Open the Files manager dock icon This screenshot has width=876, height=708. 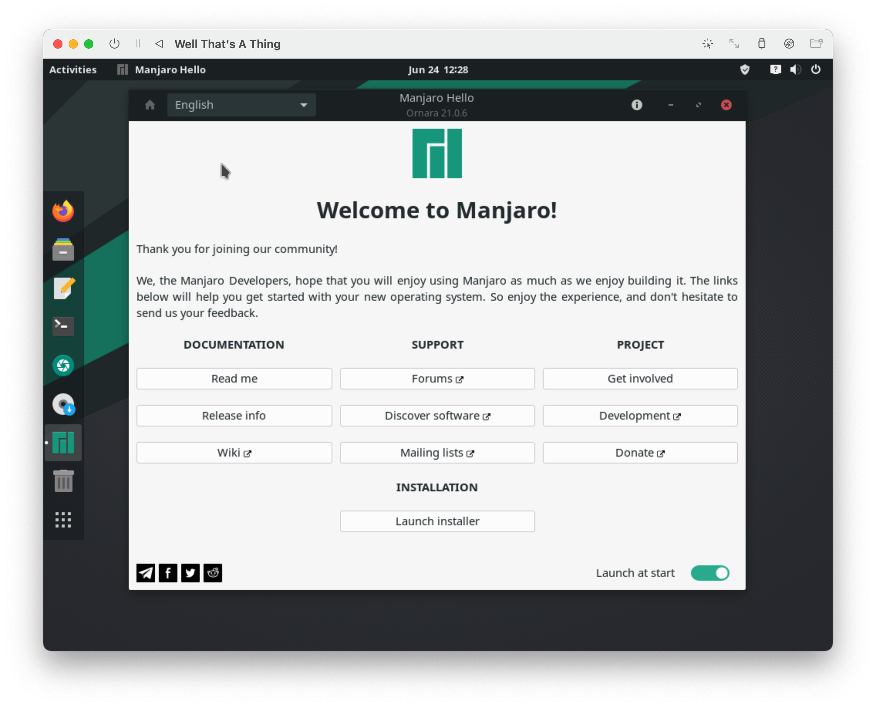pos(63,249)
